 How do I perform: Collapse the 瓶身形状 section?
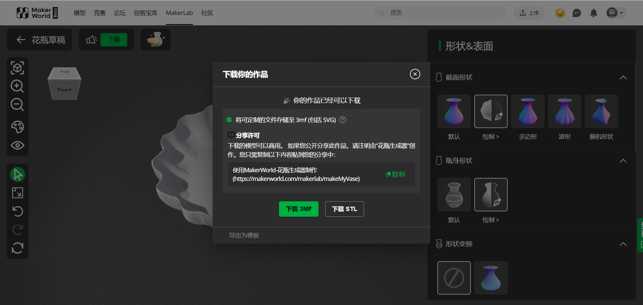623,161
